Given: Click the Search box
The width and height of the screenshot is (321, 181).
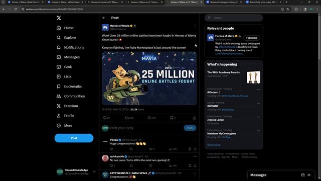Looking at the screenshot, I should coord(234,18).
